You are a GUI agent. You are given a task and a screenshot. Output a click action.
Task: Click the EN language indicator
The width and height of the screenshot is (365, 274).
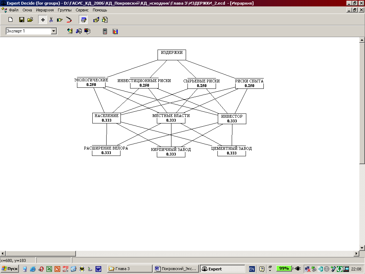(252, 269)
